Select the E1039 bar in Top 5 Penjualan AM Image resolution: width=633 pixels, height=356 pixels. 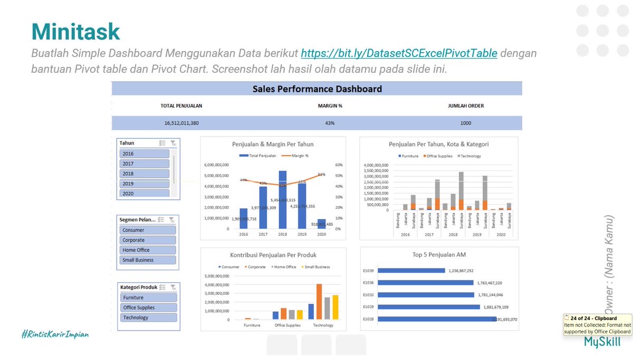pyautogui.click(x=412, y=271)
